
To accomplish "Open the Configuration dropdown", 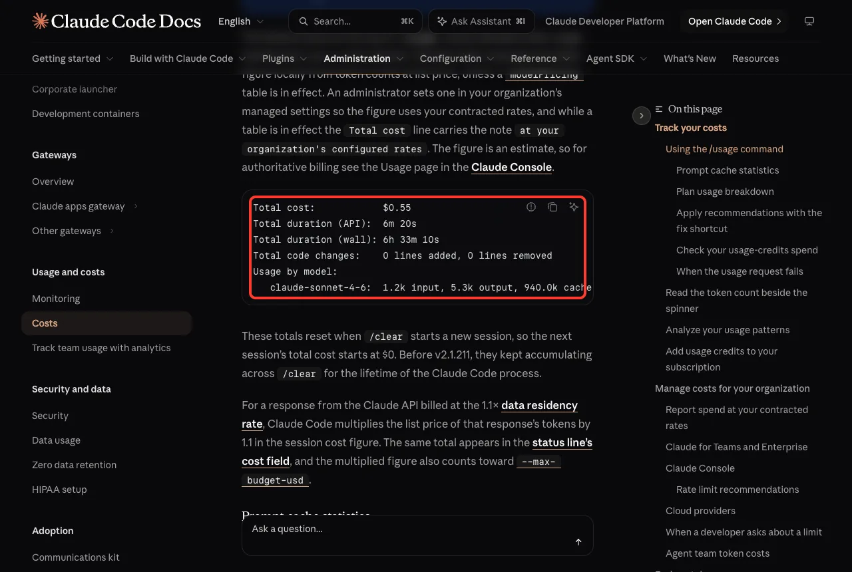I will pos(457,59).
